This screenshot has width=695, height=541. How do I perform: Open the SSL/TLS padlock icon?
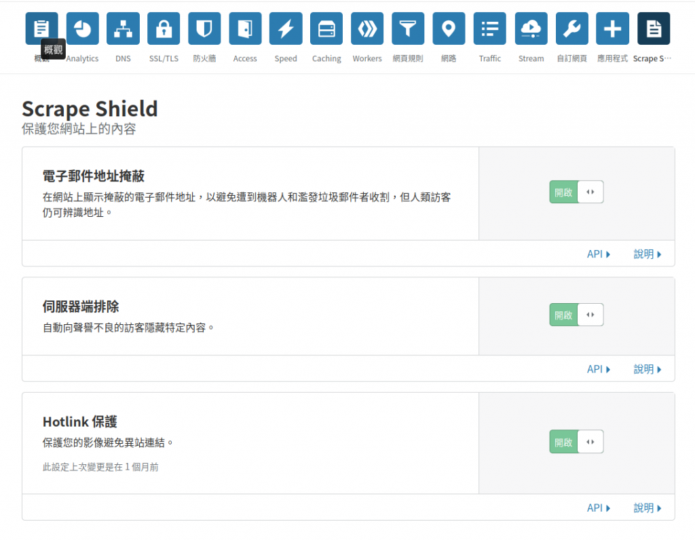point(164,29)
